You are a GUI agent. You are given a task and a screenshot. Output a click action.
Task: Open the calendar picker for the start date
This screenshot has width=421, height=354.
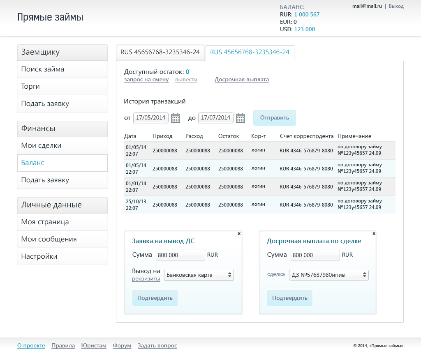point(175,118)
